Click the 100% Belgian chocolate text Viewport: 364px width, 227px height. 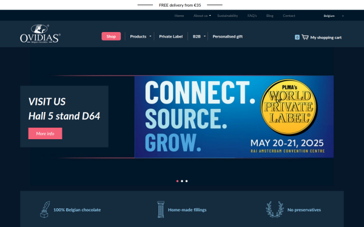[77, 210]
